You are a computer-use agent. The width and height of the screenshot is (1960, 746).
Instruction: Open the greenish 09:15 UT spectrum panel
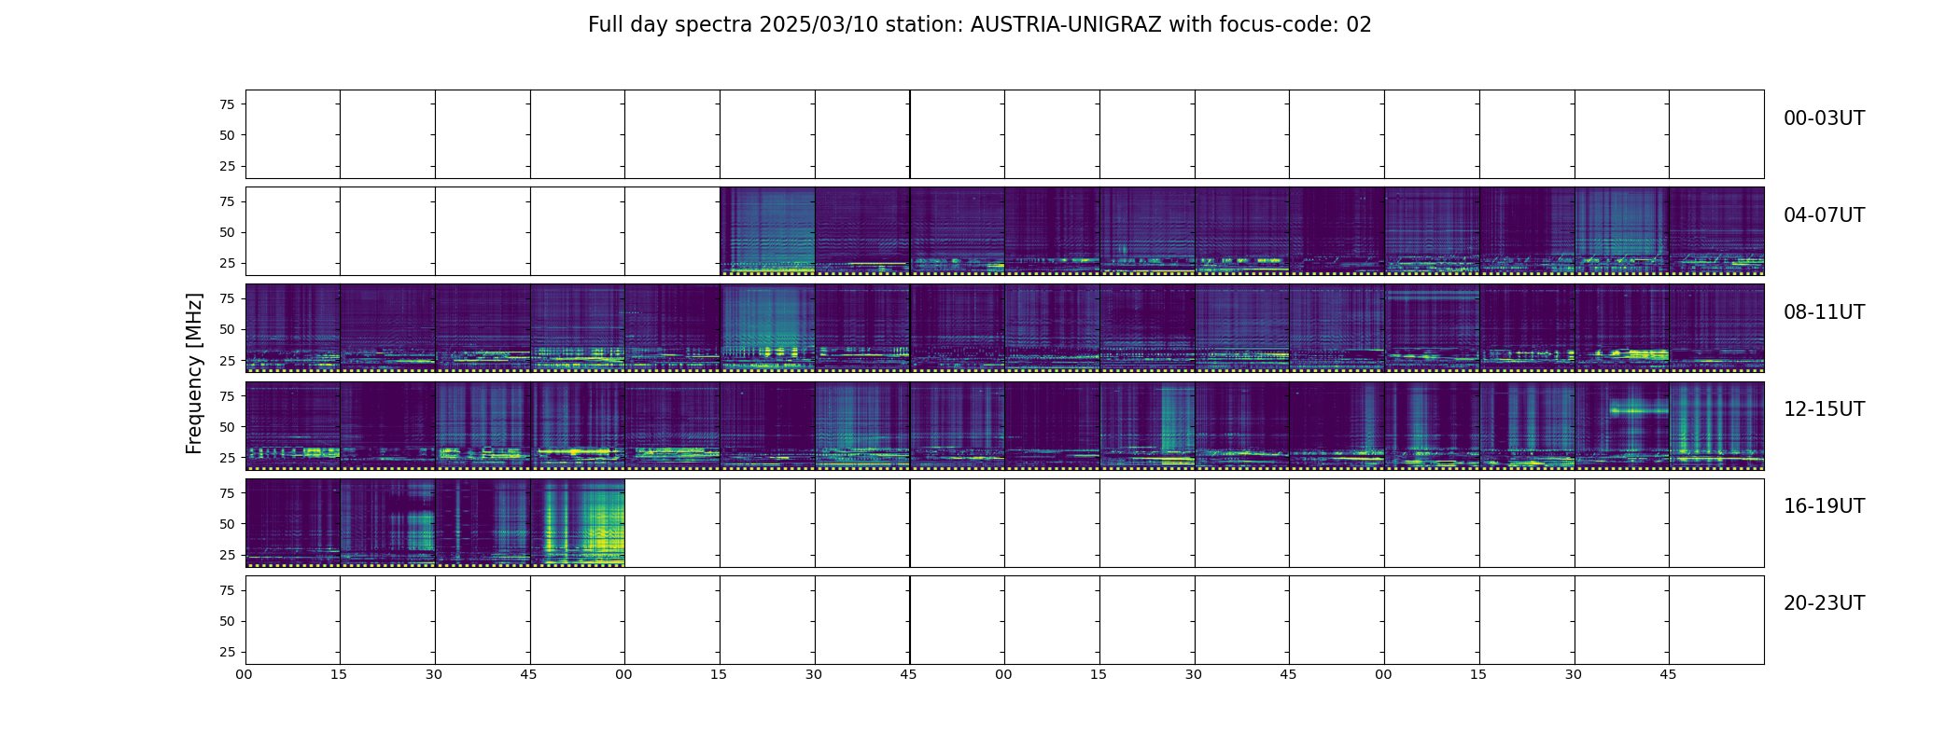coord(767,328)
